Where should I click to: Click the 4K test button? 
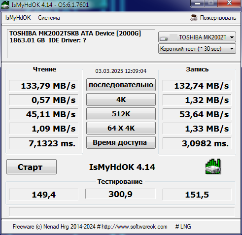click(x=121, y=100)
